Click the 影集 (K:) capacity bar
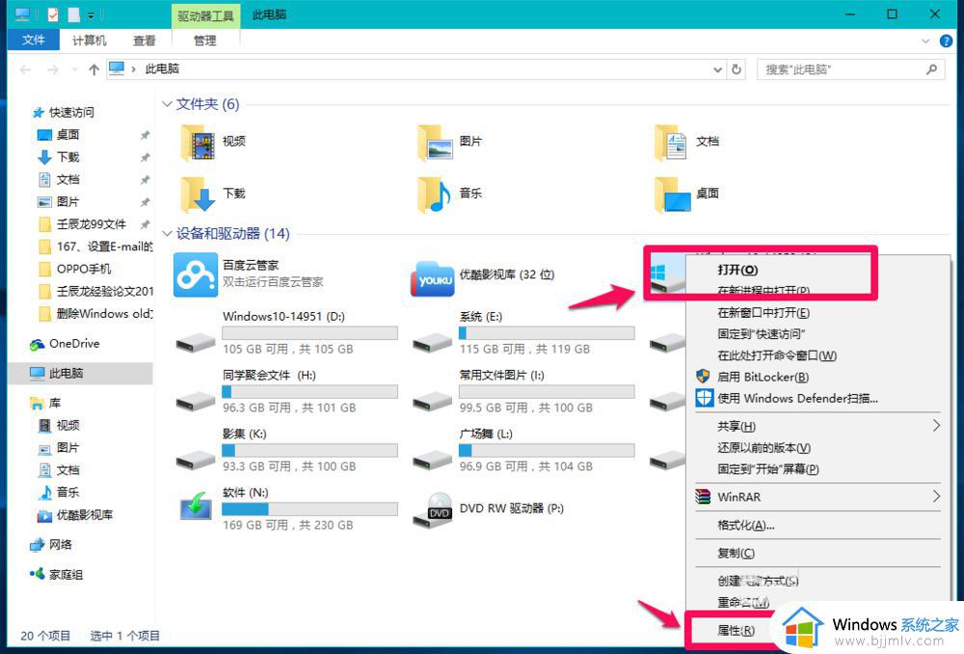This screenshot has width=964, height=654. point(309,450)
